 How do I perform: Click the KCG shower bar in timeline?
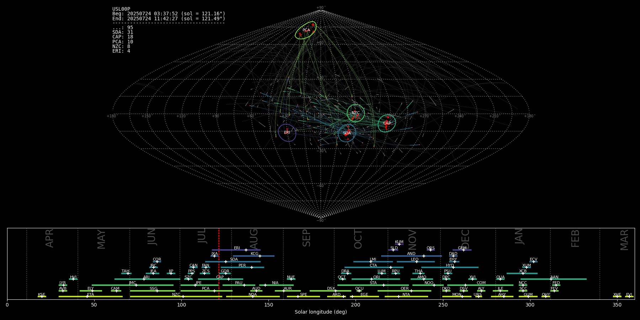coord(254,256)
